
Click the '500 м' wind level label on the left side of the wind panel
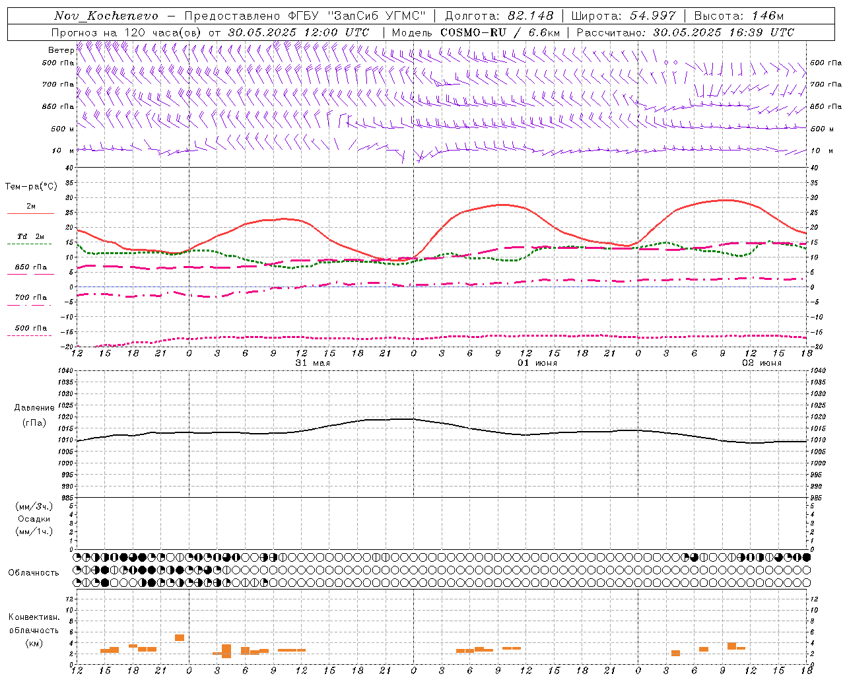pos(63,129)
